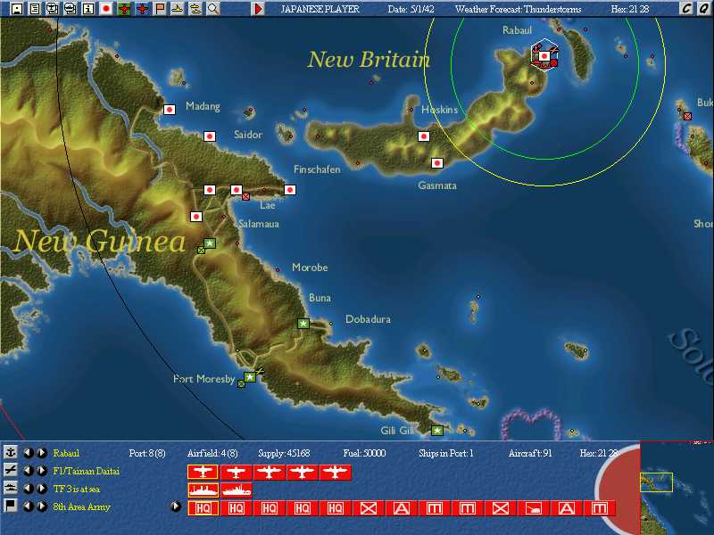Screen dimensions: 714x535
Task: Select the highlighted ship task force icon
Action: pos(203,490)
